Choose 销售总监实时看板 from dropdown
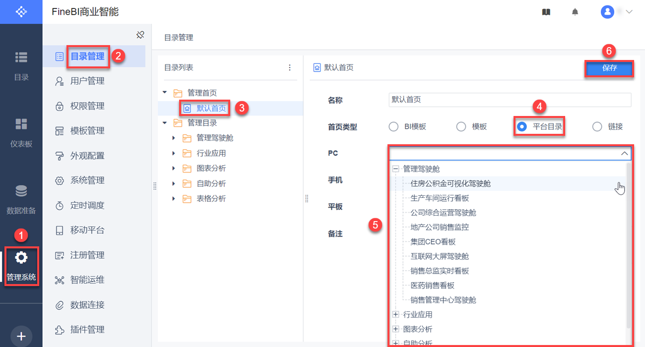645x347 pixels. tap(440, 271)
